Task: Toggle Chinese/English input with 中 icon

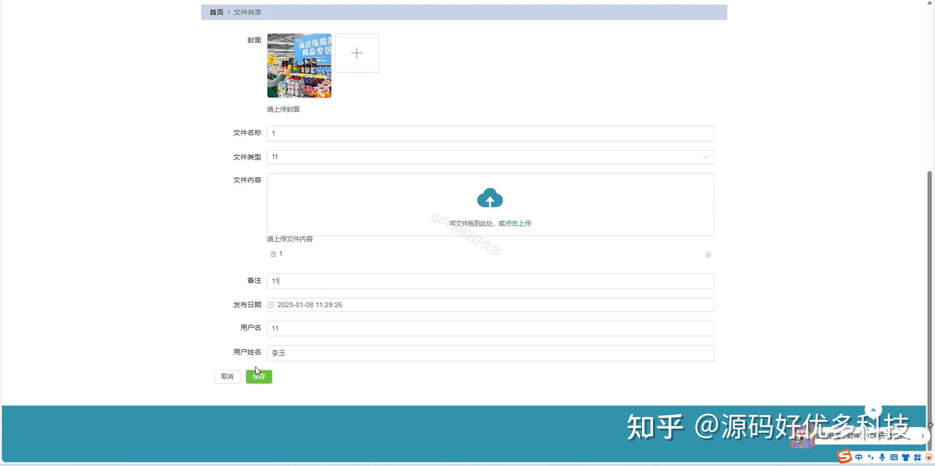Action: [859, 457]
